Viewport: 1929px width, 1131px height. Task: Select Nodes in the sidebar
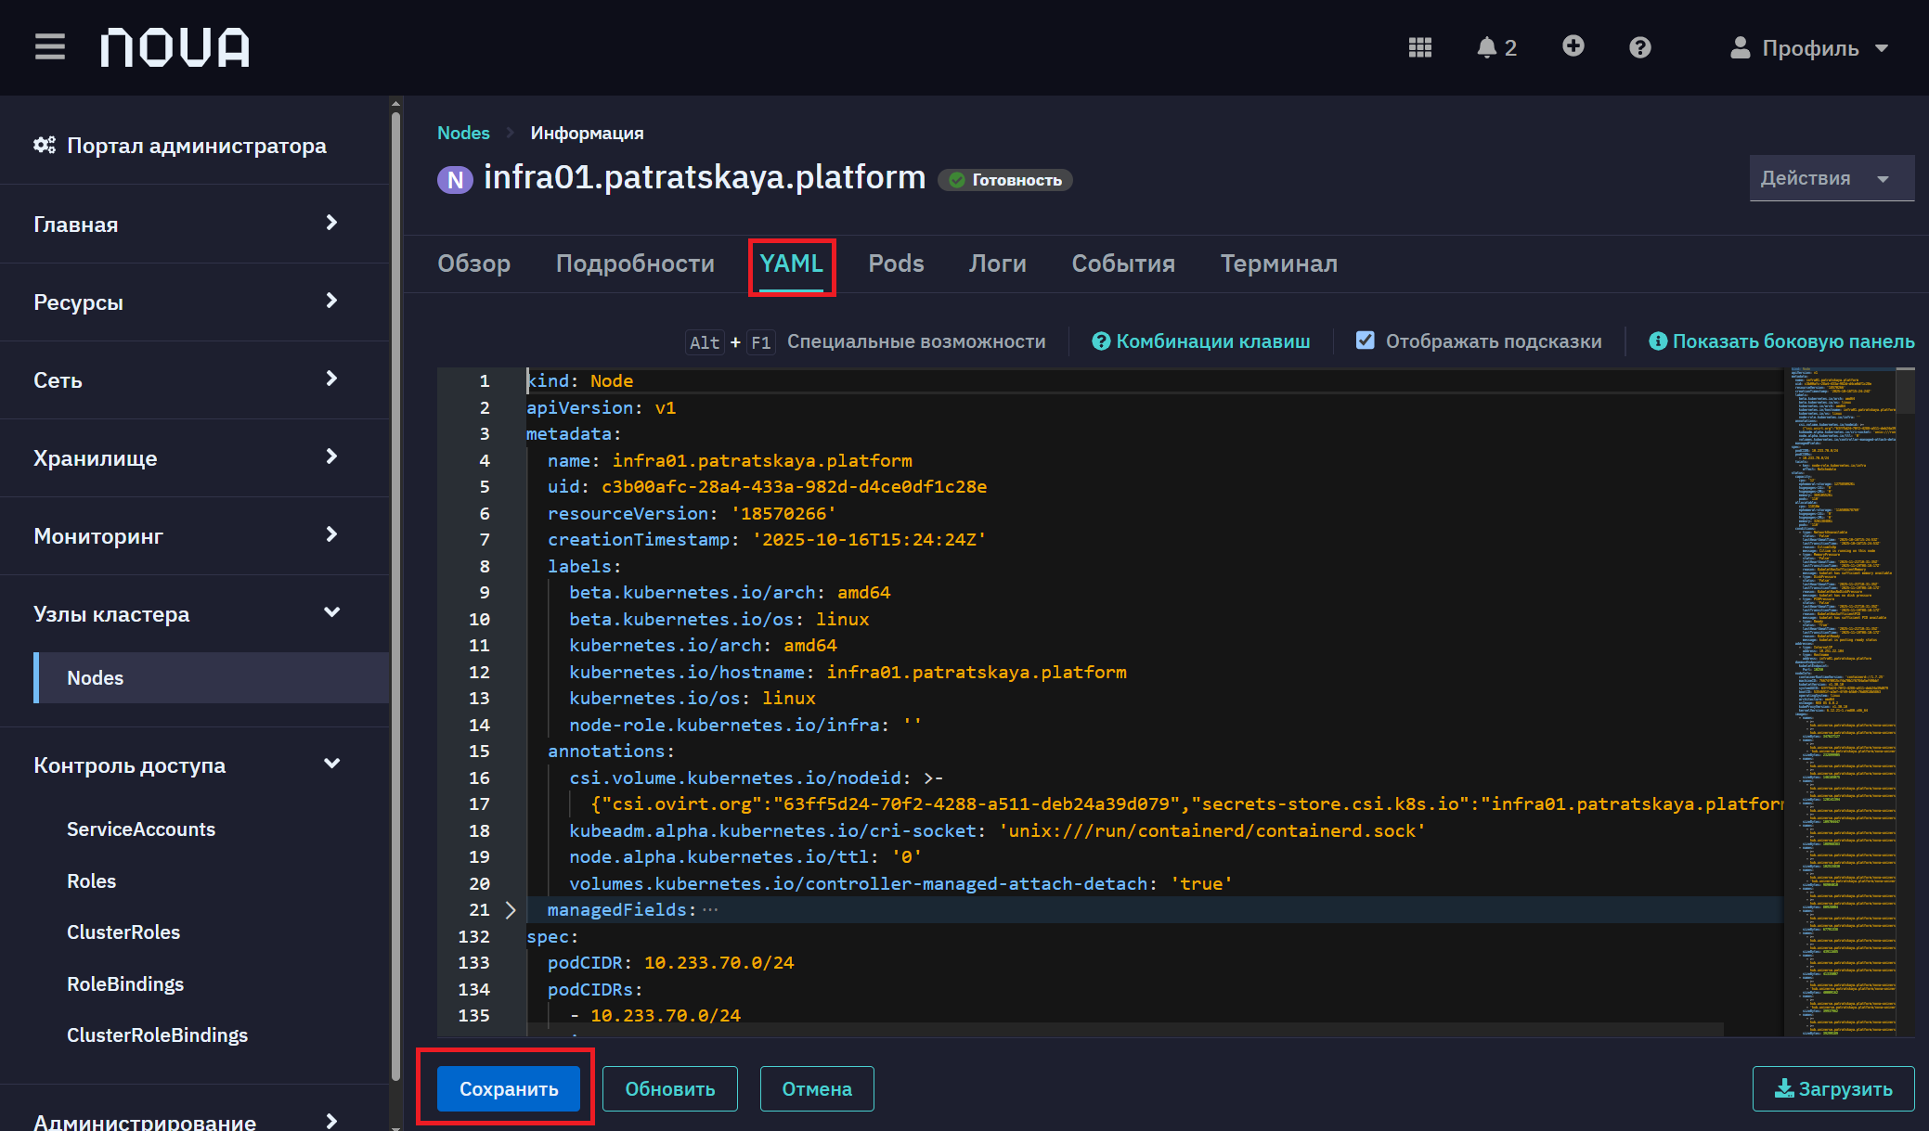(211, 677)
